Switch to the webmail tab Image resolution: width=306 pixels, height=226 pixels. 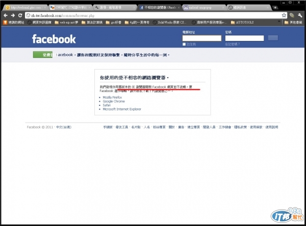pyautogui.click(x=24, y=8)
